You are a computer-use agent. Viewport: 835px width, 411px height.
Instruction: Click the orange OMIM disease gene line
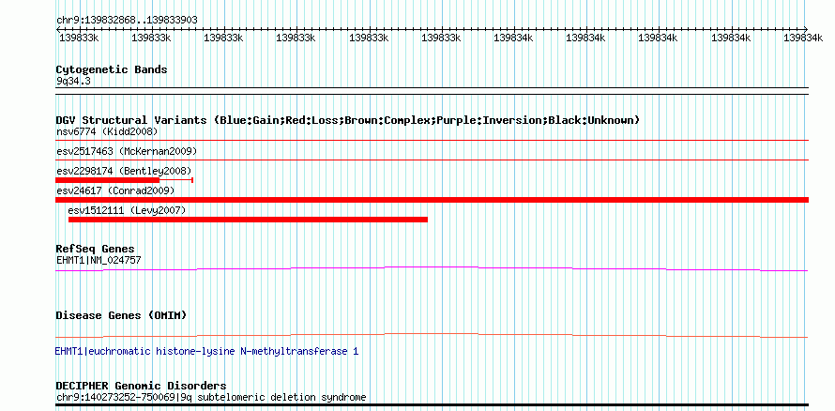coord(432,335)
